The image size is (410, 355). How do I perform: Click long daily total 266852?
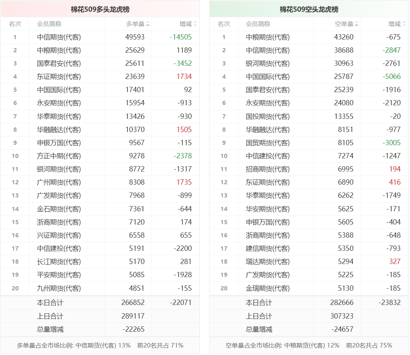click(x=133, y=303)
